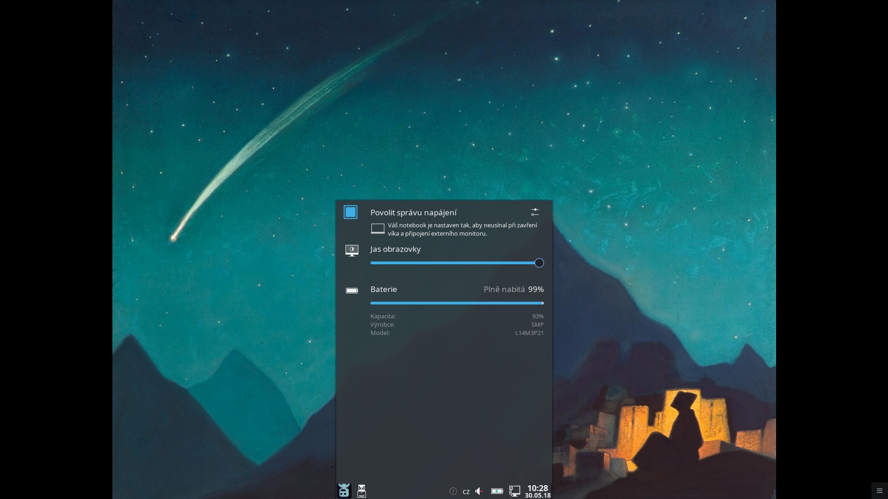Viewport: 888px width, 499px height.
Task: Switch the CZ keyboard layout indicator
Action: pos(466,492)
